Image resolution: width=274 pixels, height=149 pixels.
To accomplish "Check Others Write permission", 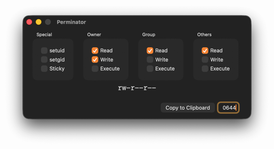I will 205,60.
